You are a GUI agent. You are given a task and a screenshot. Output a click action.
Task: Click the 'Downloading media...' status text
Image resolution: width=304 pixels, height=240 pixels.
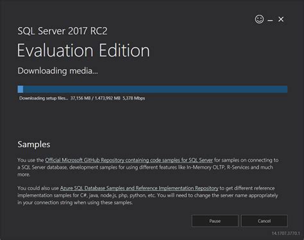pos(58,71)
